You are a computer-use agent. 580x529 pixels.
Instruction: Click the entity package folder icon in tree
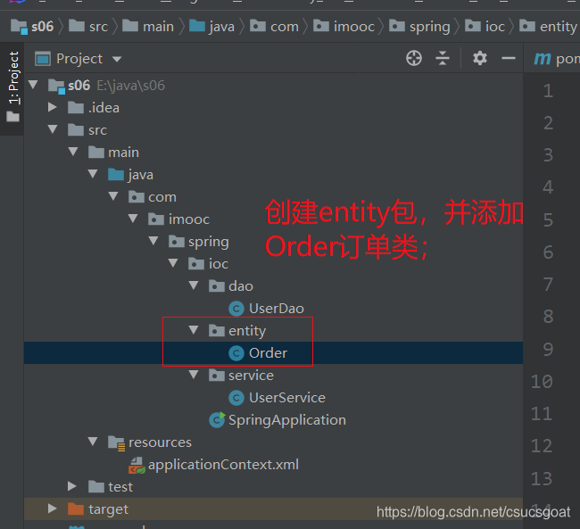(x=217, y=330)
